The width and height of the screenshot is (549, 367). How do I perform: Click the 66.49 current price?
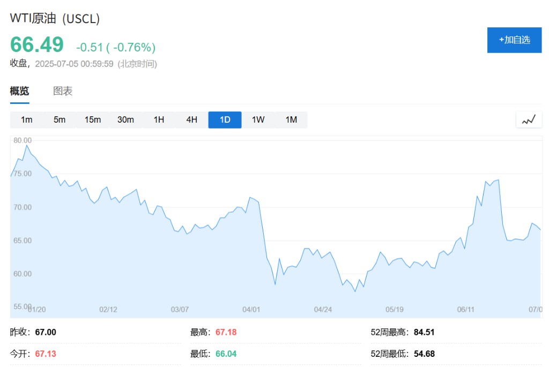click(x=37, y=45)
